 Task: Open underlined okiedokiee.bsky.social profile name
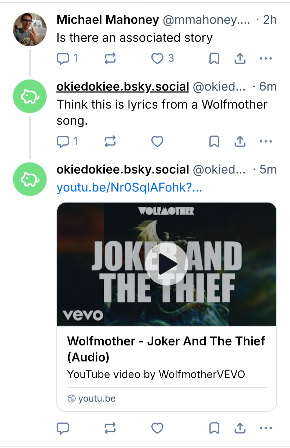click(123, 87)
